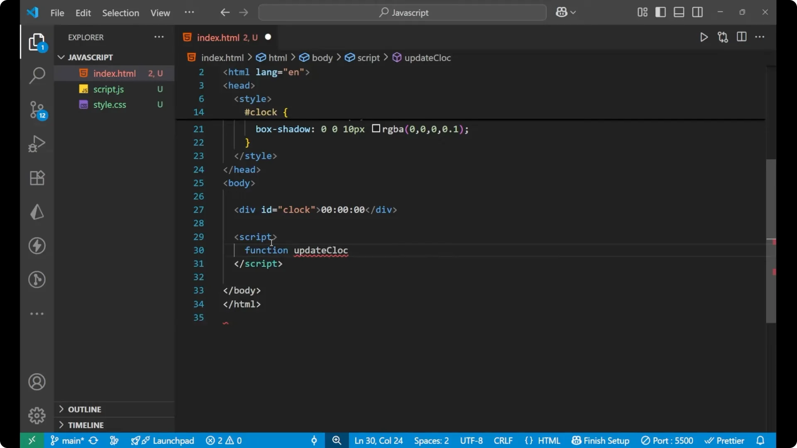Image resolution: width=797 pixels, height=448 pixels.
Task: Collapse the JAVASCRIPT folder in Explorer
Action: pos(61,57)
